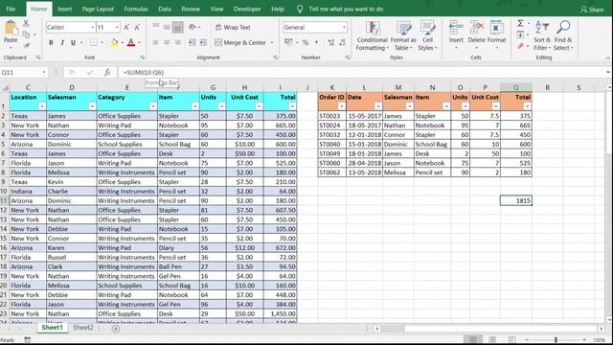This screenshot has width=613, height=345.
Task: Open the Category column filter dropdown
Action: click(x=153, y=106)
